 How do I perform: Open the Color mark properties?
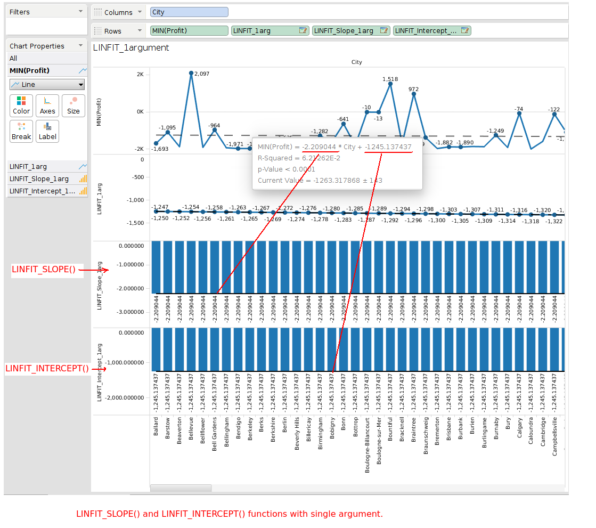point(21,105)
